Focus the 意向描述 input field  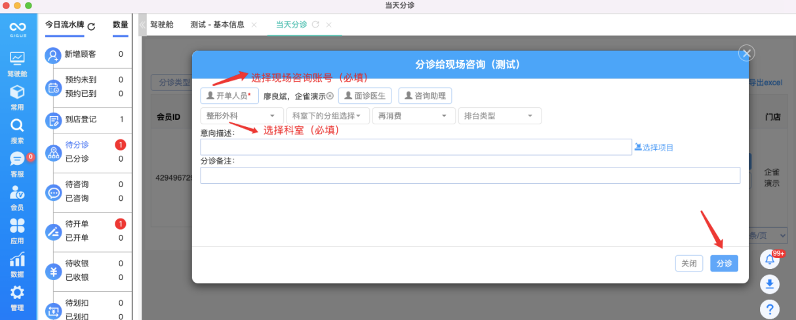point(416,147)
